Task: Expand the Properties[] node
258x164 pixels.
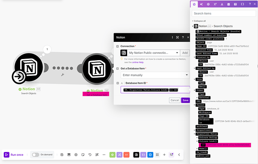Action: point(194,130)
